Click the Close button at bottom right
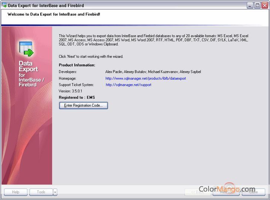The width and height of the screenshot is (270, 200). coord(253,192)
